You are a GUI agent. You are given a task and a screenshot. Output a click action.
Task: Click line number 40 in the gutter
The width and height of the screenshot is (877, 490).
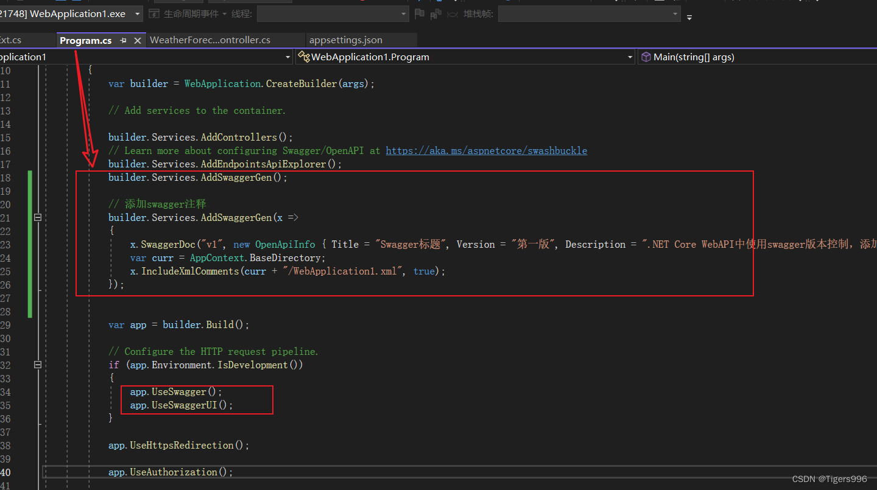5,472
